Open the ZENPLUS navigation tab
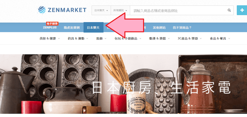This screenshot has height=117, width=247. 50,27
